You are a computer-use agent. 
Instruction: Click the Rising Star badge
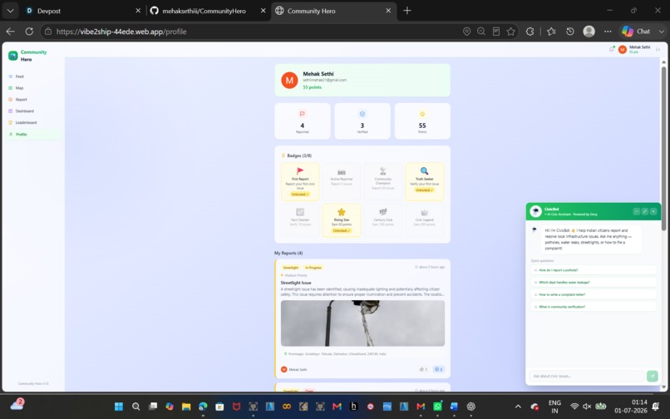342,220
